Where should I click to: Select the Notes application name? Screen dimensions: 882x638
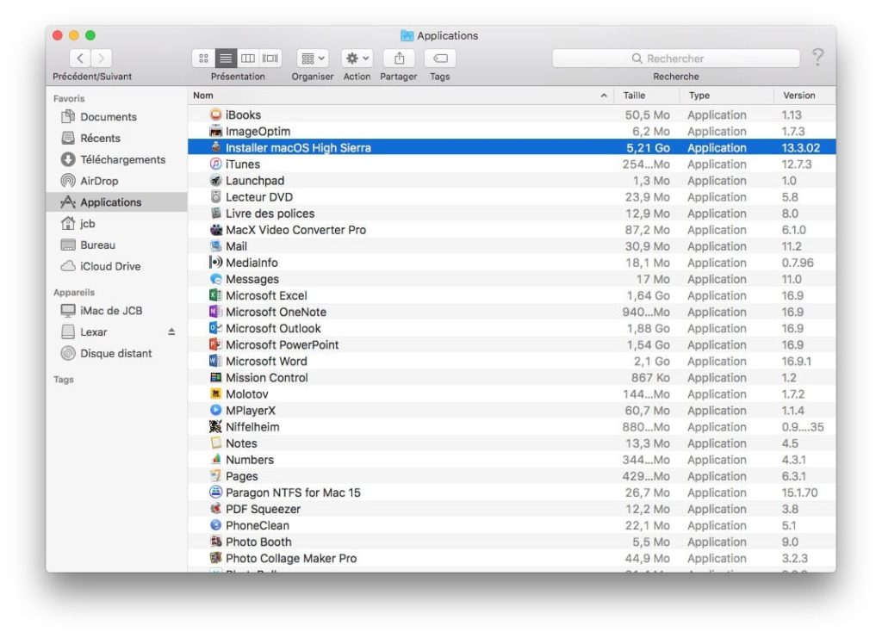coord(241,443)
